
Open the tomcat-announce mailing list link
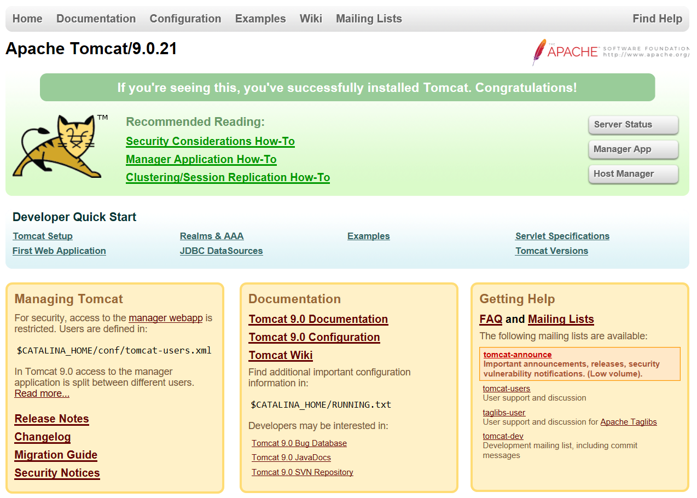point(518,355)
